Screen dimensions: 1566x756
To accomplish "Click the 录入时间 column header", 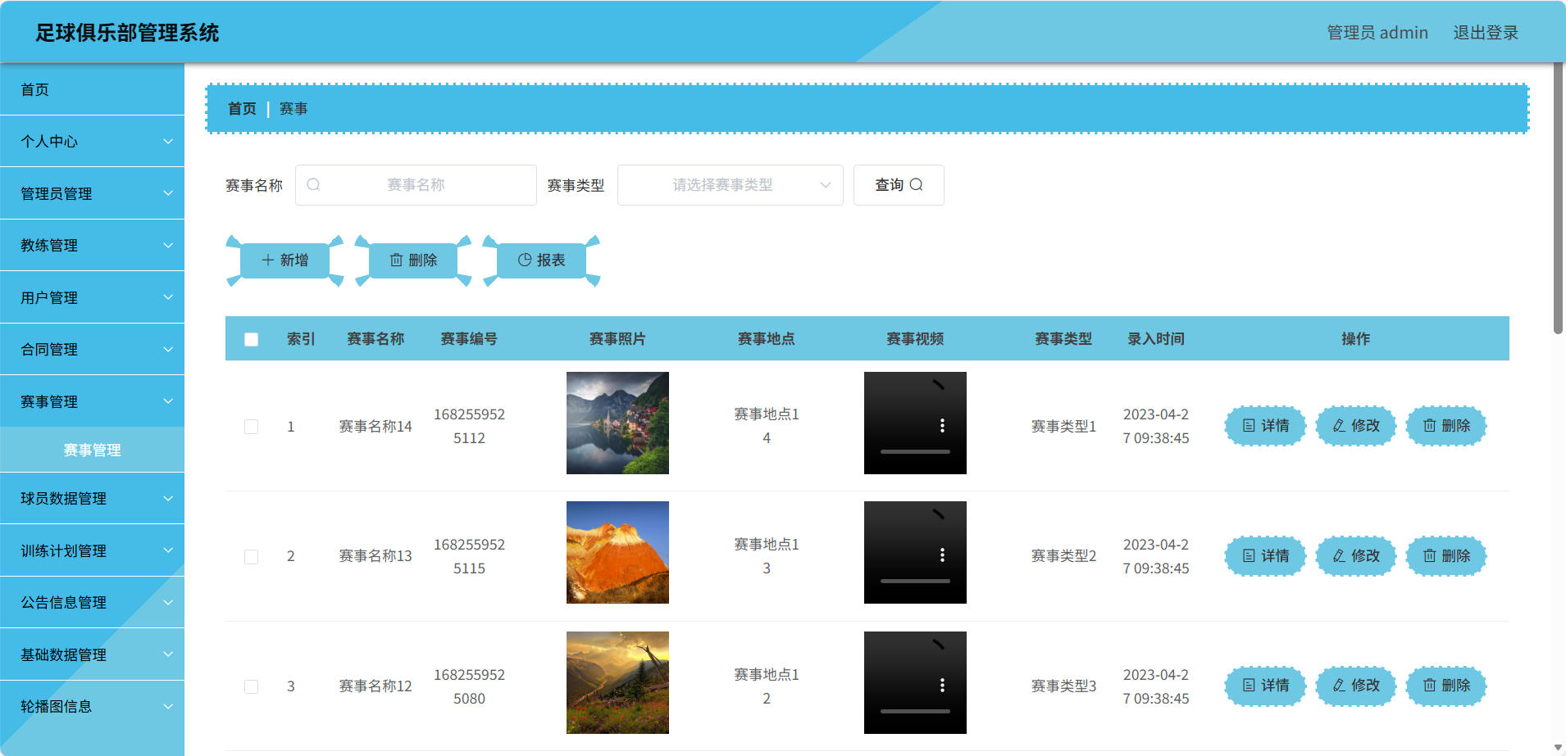I will click(x=1156, y=339).
